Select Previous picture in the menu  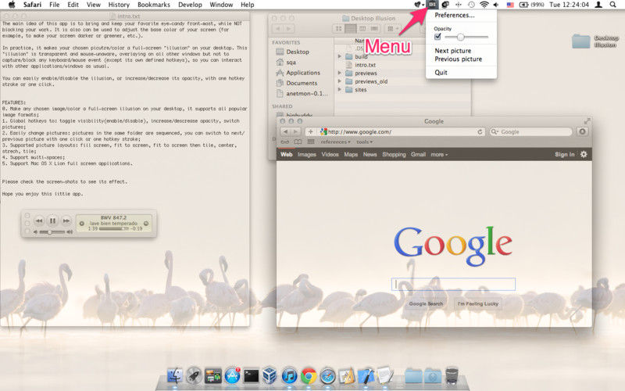458,59
